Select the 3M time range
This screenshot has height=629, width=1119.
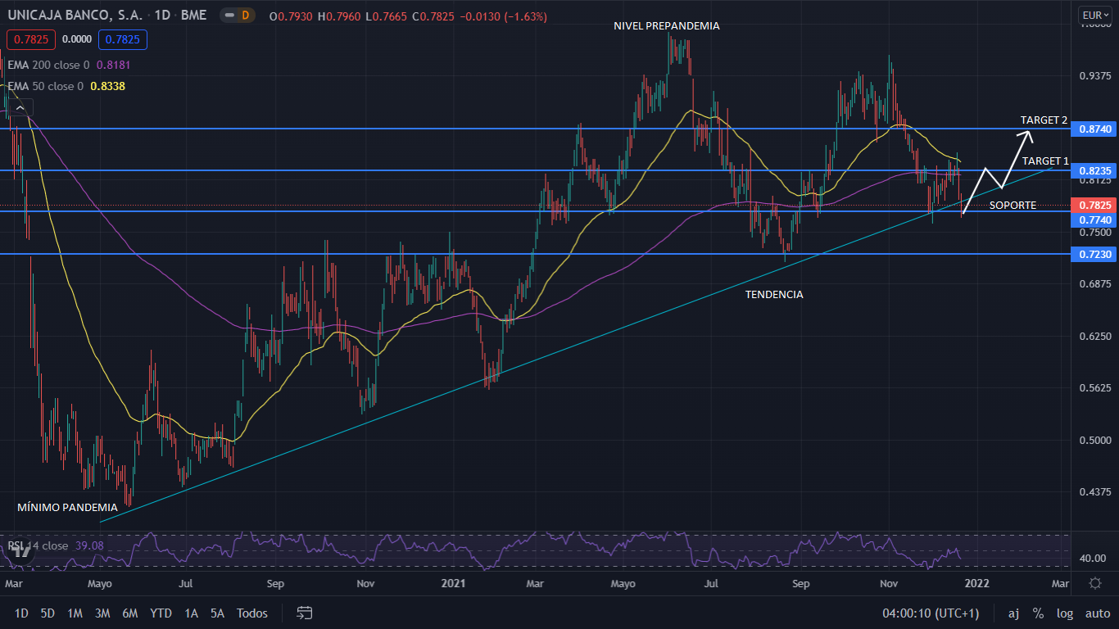102,613
